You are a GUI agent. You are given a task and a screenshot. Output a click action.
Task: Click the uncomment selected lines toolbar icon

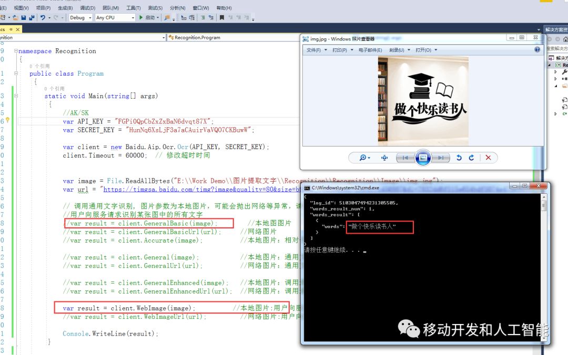[x=211, y=17]
